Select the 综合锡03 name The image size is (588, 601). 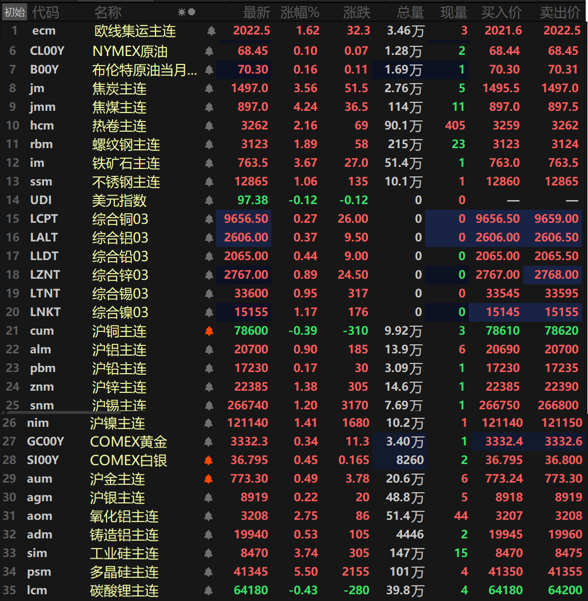pos(120,293)
